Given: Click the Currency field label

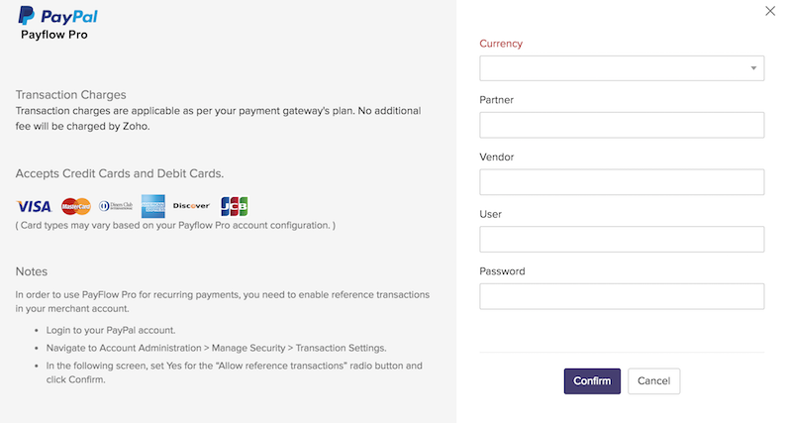Looking at the screenshot, I should 501,44.
